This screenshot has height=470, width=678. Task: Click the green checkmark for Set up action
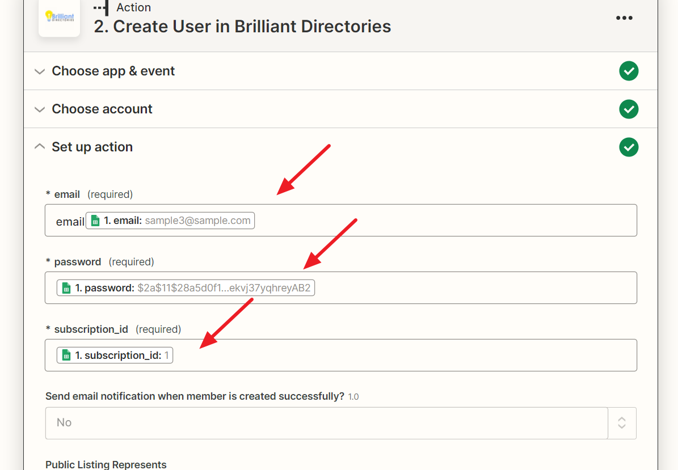(x=629, y=147)
